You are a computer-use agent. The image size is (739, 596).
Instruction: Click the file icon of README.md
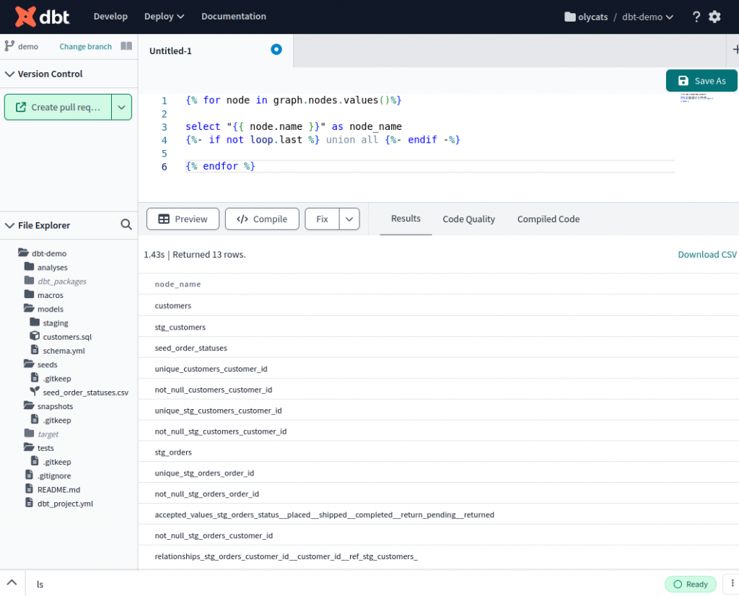click(x=29, y=488)
